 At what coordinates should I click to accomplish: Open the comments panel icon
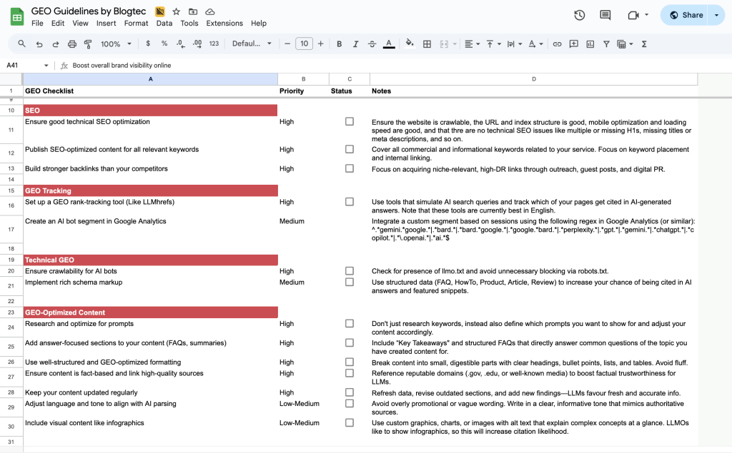(605, 15)
